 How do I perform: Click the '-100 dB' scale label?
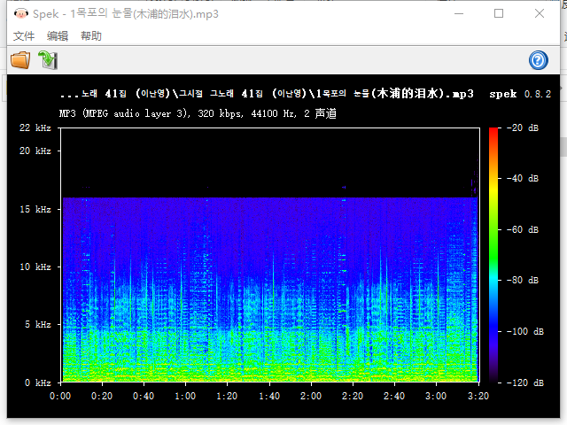525,331
